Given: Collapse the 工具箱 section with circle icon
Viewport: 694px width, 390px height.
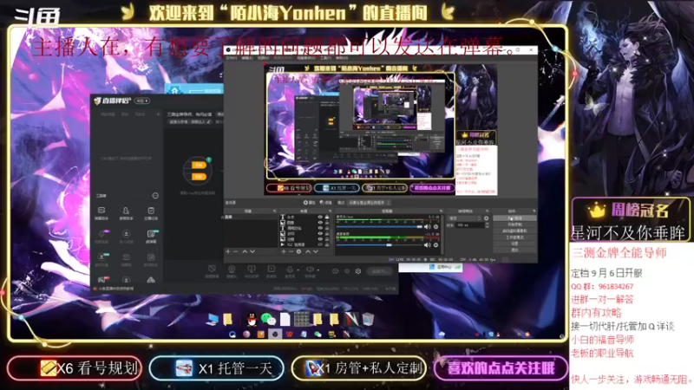Looking at the screenshot, I should click(x=155, y=196).
